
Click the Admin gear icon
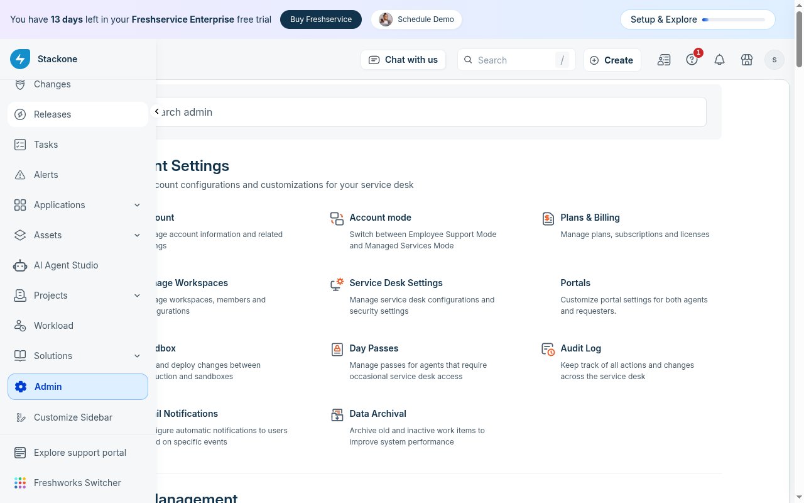point(21,387)
